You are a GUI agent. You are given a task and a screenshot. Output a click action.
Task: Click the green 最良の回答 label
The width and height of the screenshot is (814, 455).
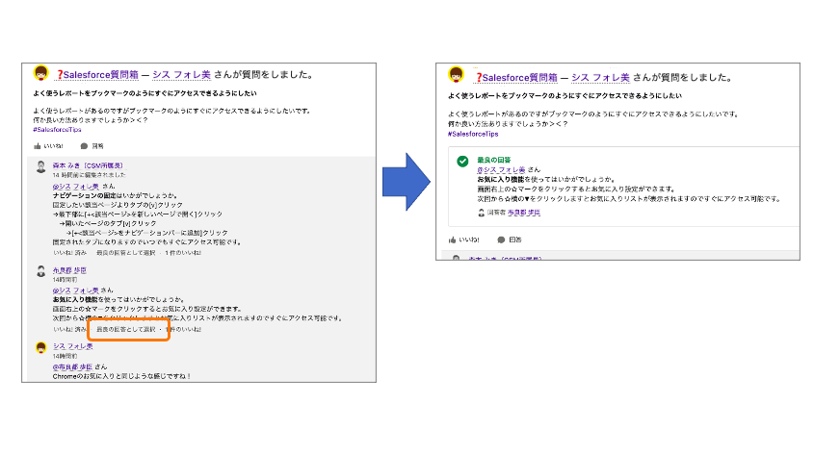[494, 160]
